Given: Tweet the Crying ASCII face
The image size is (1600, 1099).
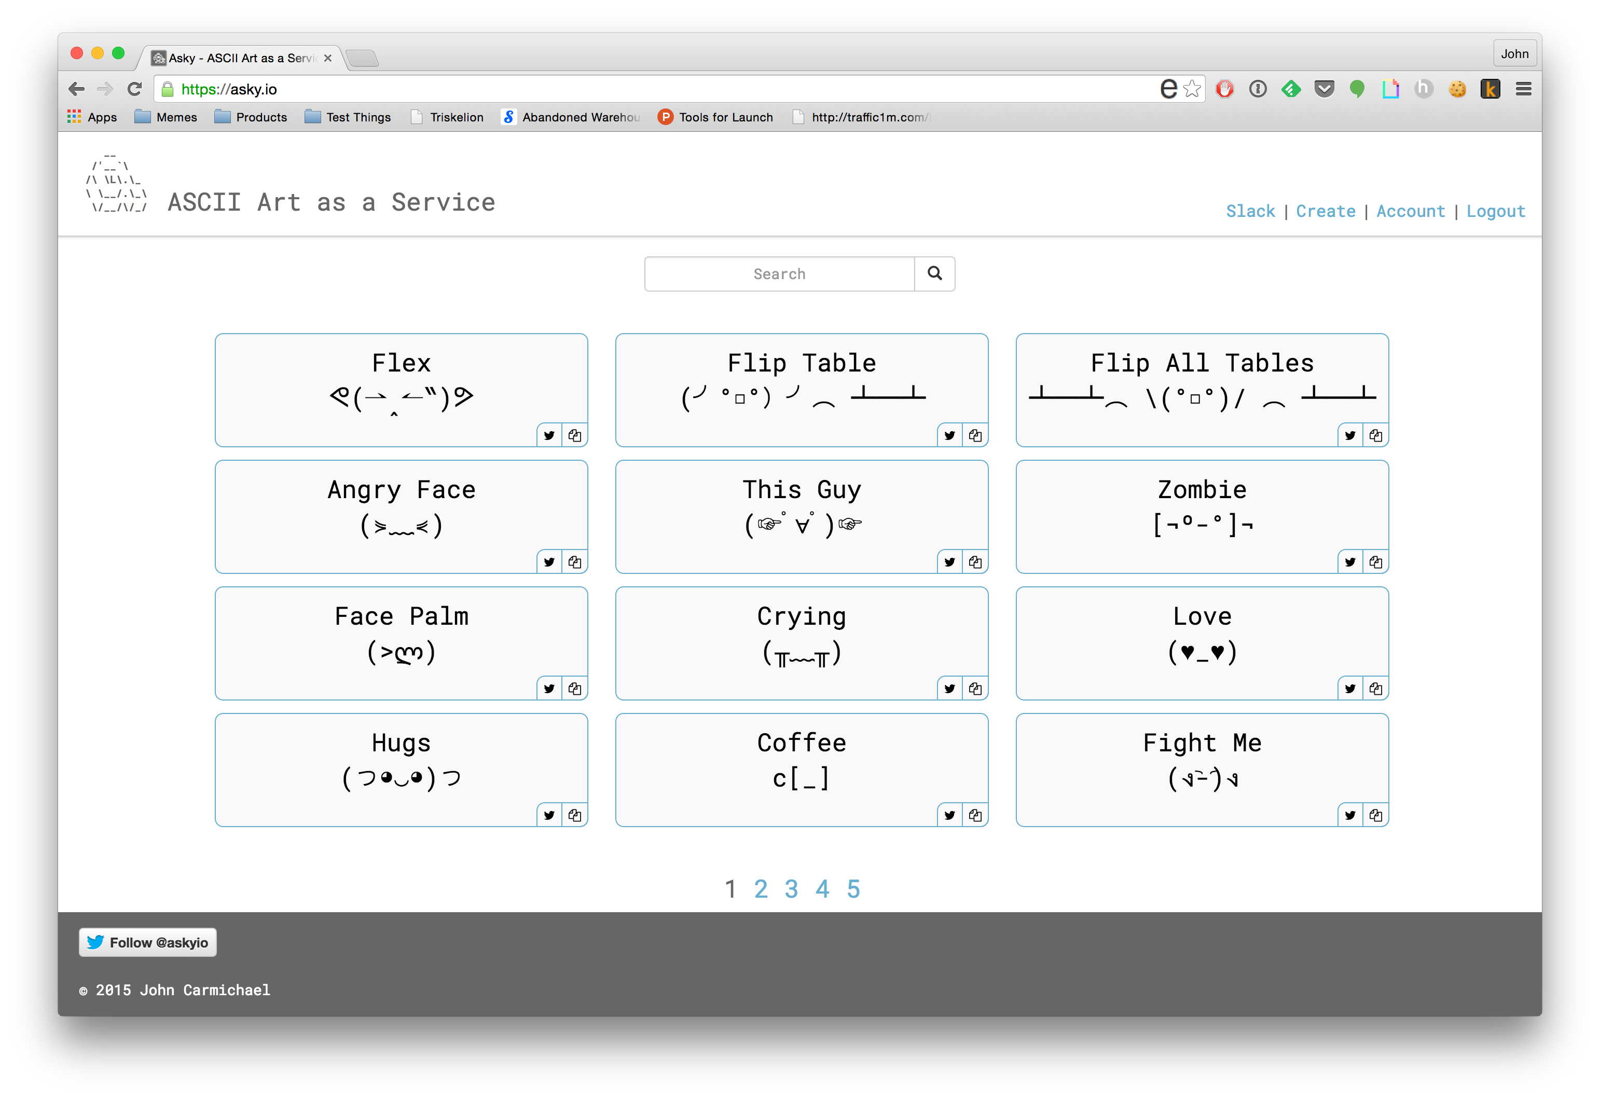Looking at the screenshot, I should [949, 689].
